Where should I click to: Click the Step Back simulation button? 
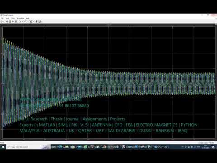point(7,21)
